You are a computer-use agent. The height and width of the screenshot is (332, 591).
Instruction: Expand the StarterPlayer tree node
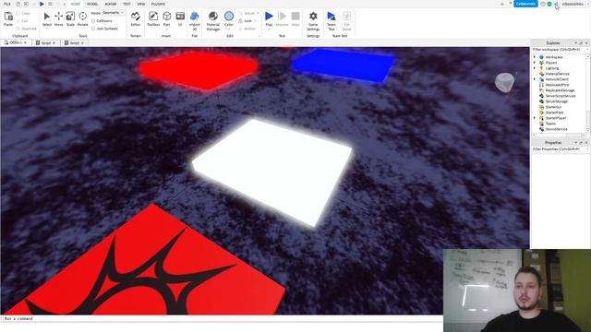click(x=535, y=118)
